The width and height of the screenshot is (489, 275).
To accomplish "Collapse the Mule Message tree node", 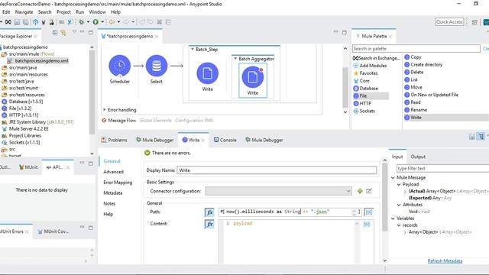I will click(x=393, y=177).
